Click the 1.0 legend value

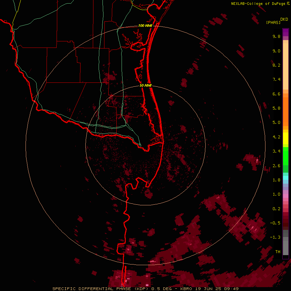[x=276, y=194]
